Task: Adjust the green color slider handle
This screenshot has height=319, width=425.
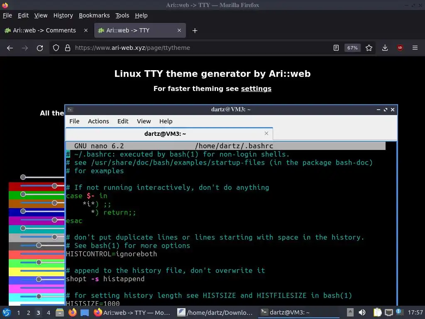Action: point(23,194)
